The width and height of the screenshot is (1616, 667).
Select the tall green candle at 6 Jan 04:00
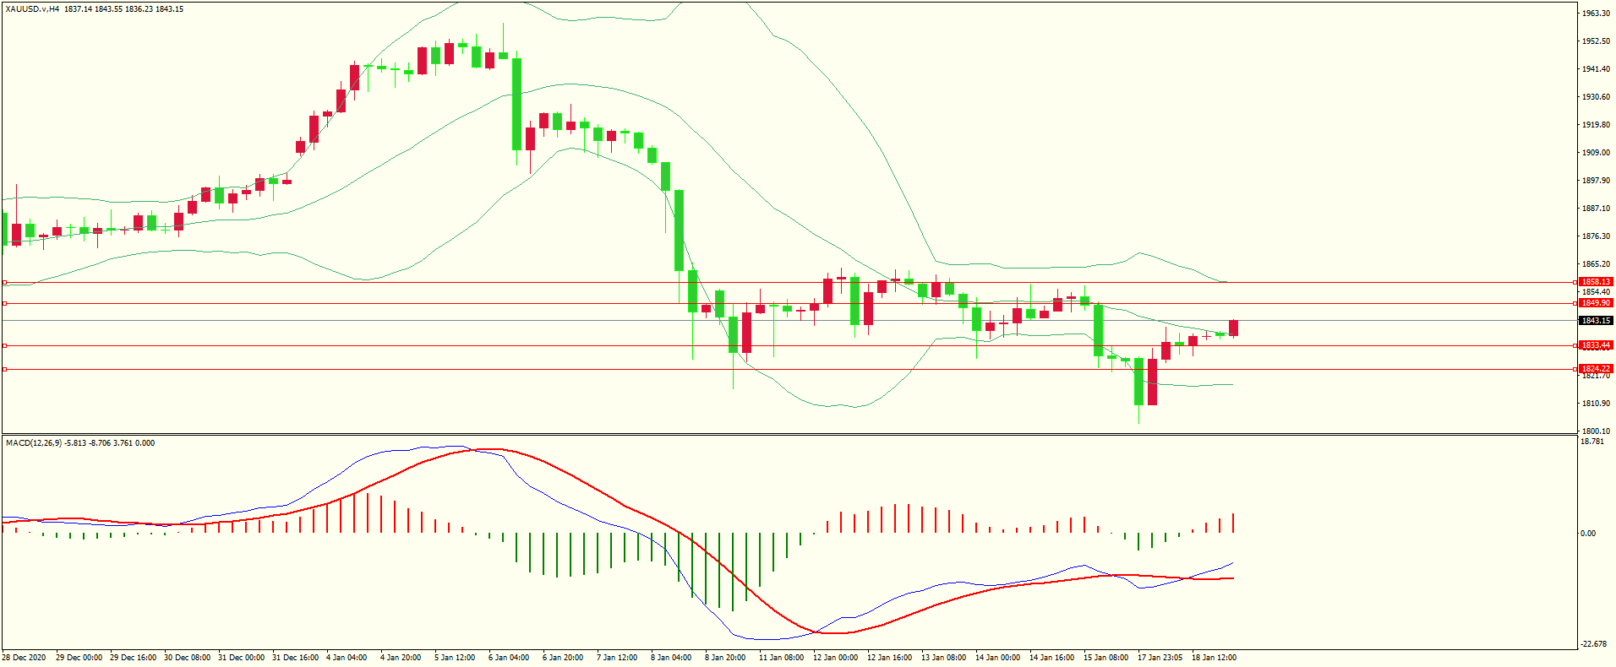516,104
